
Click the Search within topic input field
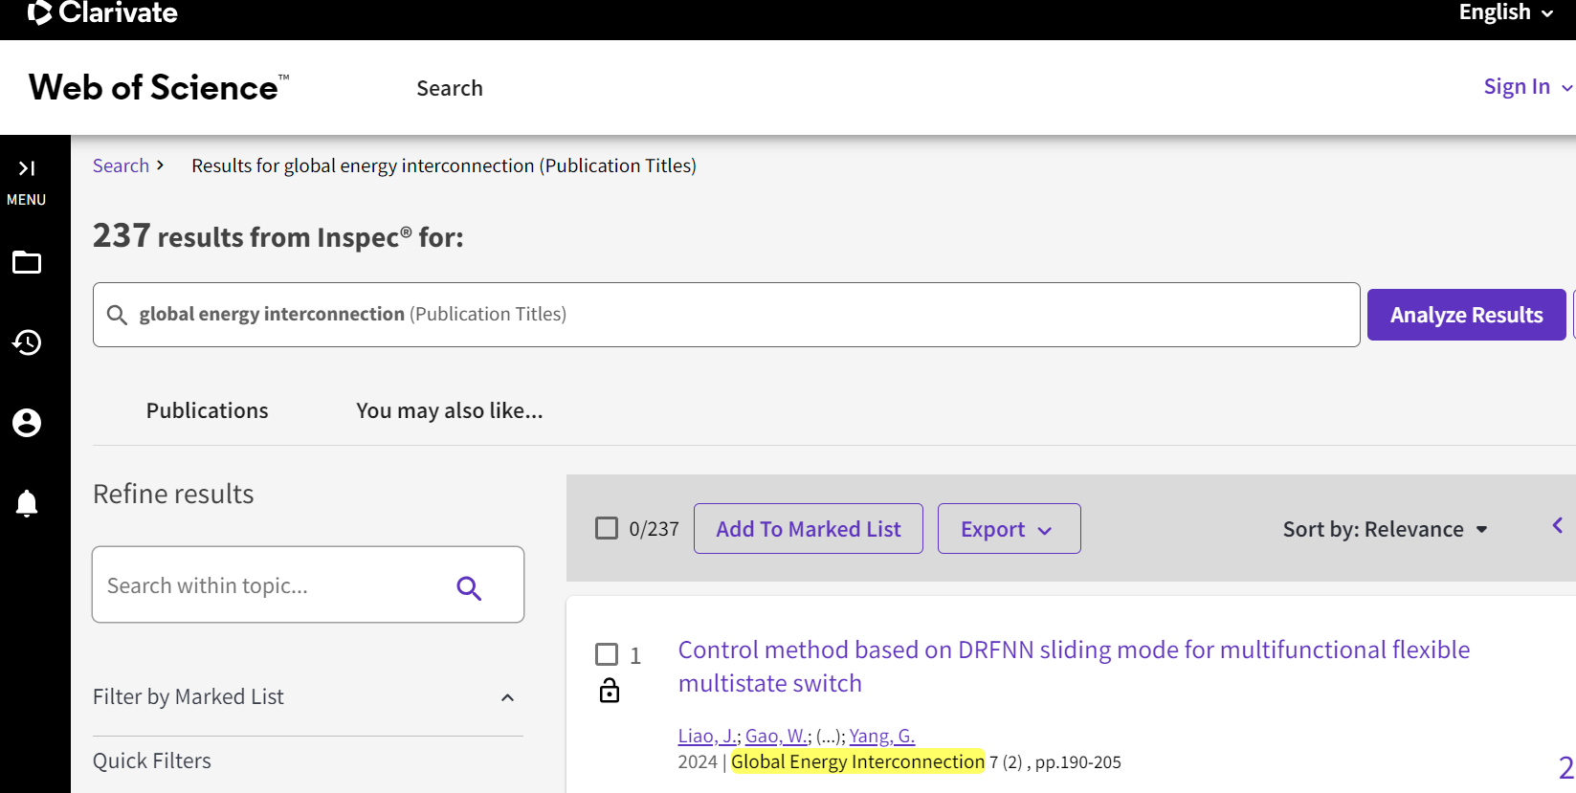click(308, 584)
